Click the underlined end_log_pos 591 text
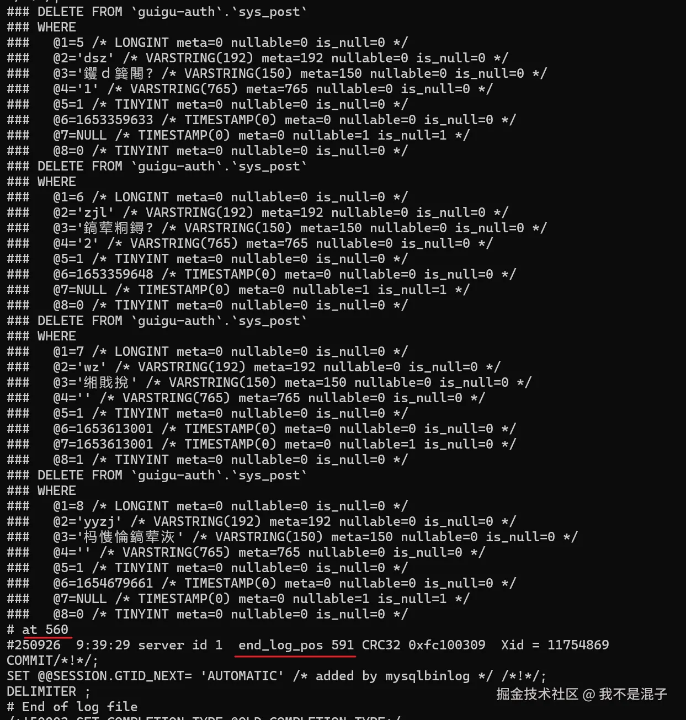The width and height of the screenshot is (686, 720). pyautogui.click(x=296, y=645)
